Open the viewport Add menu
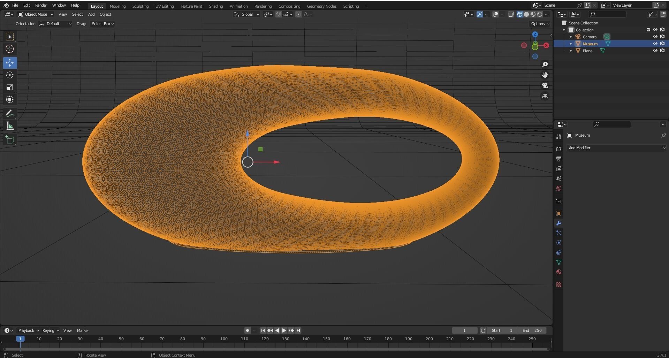This screenshot has width=669, height=358. pos(91,14)
